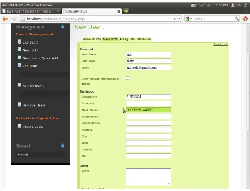This screenshot has height=191, width=250.
Task: Open the mail indicator in system tray
Action: 193,5
